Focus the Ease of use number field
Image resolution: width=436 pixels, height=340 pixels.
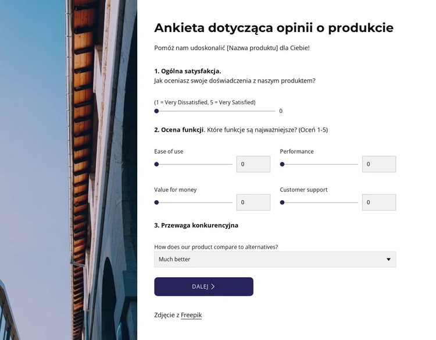(253, 164)
